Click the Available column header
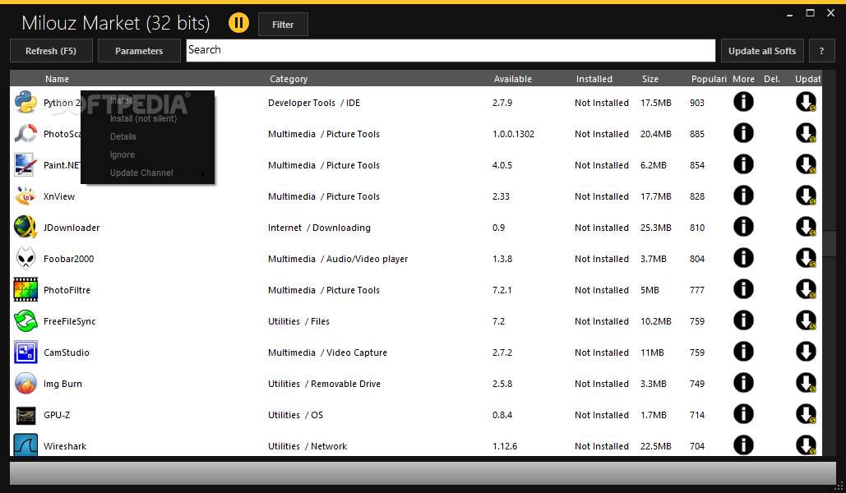 click(x=512, y=79)
